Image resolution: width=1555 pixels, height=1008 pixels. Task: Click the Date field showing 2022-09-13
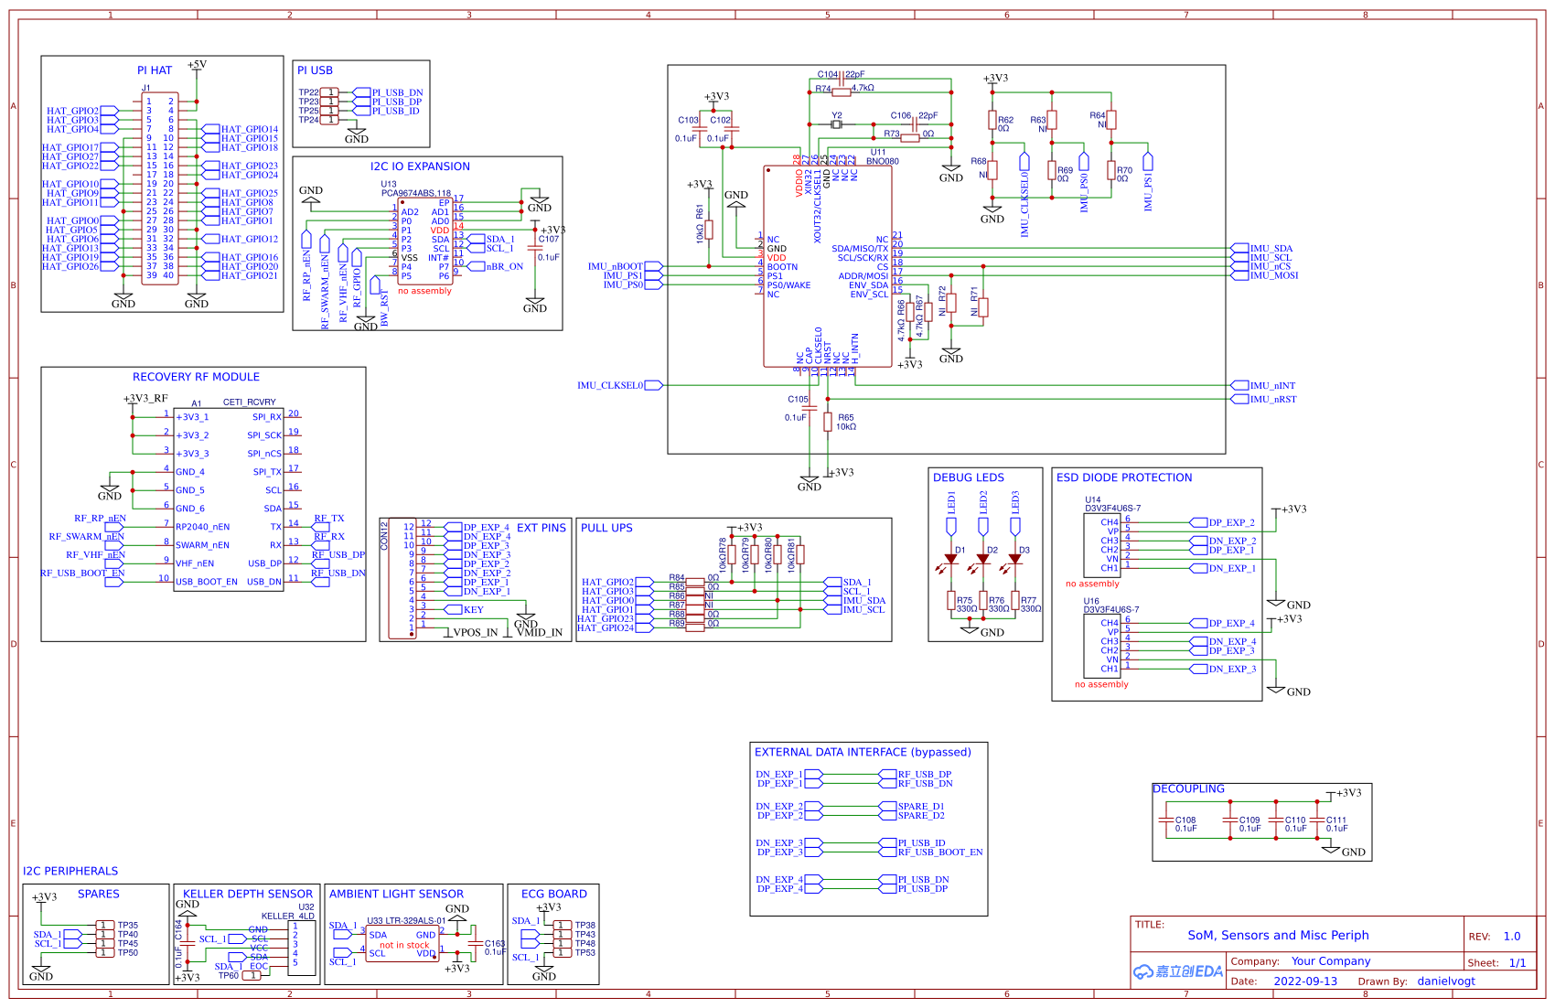(1307, 981)
